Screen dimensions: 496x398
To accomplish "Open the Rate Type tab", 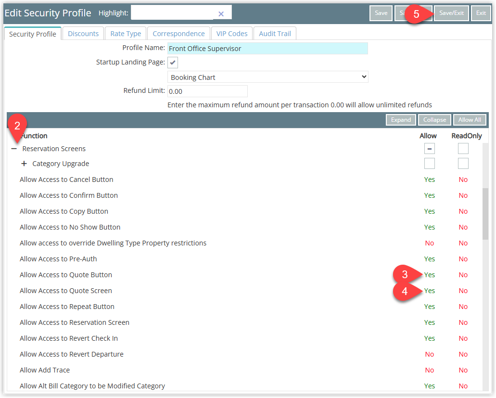I will pyautogui.click(x=126, y=34).
